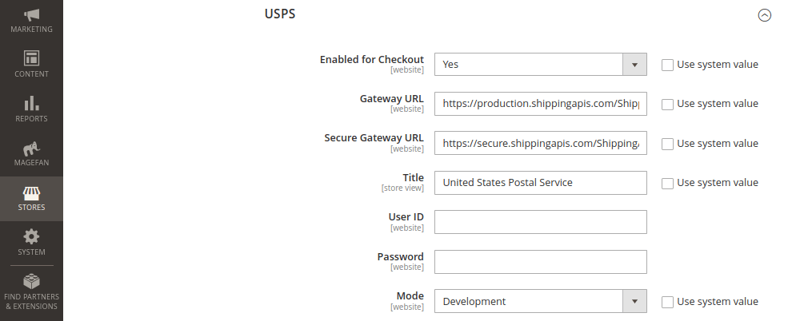800x321 pixels.
Task: Open the Marketing megaphone icon
Action: 31,15
